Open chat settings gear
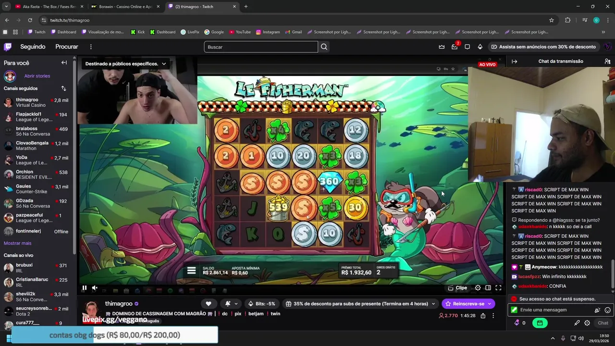 tap(587, 323)
